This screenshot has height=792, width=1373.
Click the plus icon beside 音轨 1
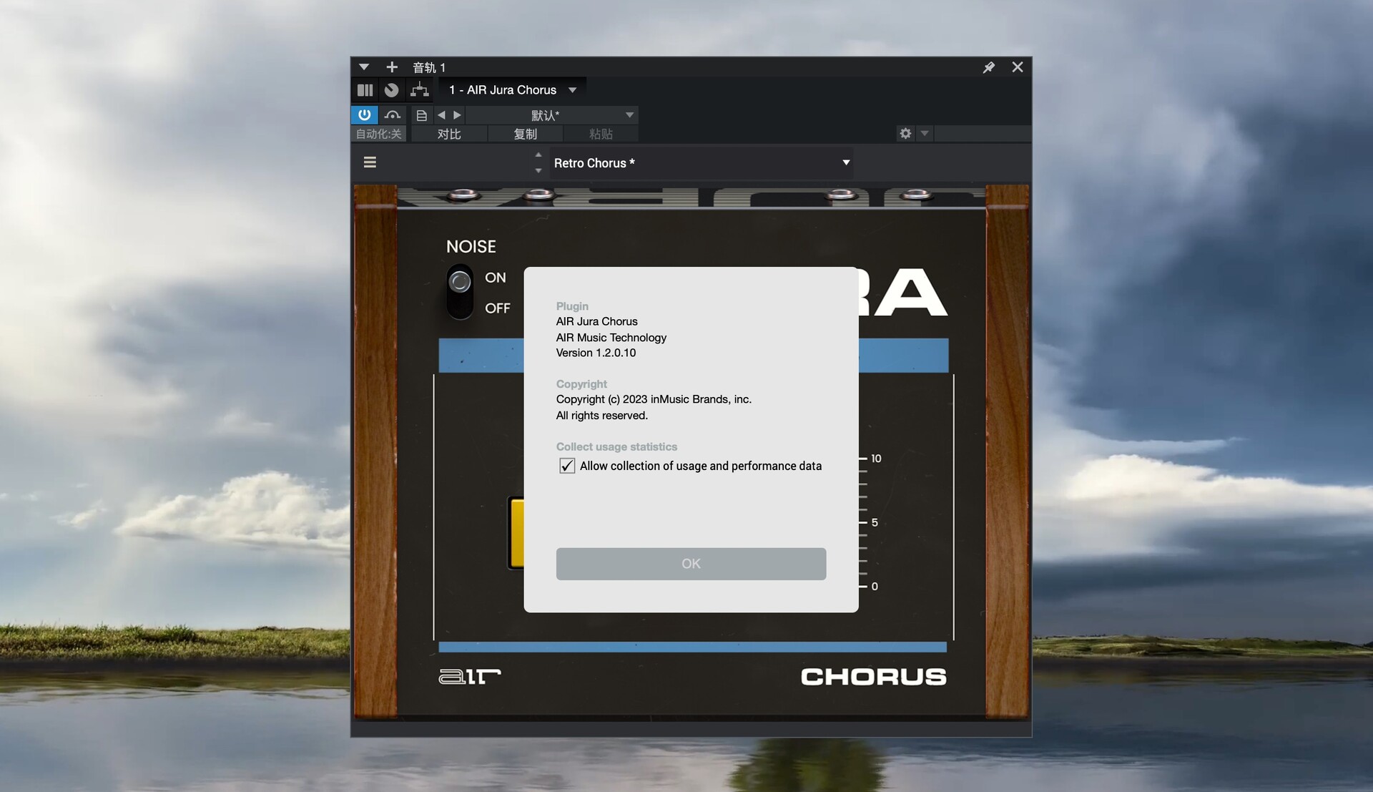(x=391, y=67)
